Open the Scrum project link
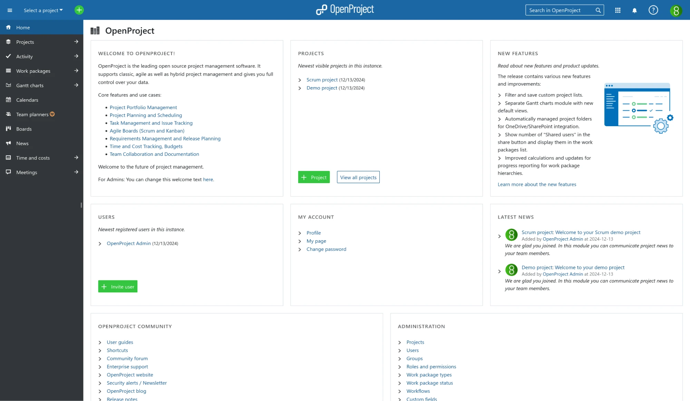The height and width of the screenshot is (401, 690). pos(322,80)
